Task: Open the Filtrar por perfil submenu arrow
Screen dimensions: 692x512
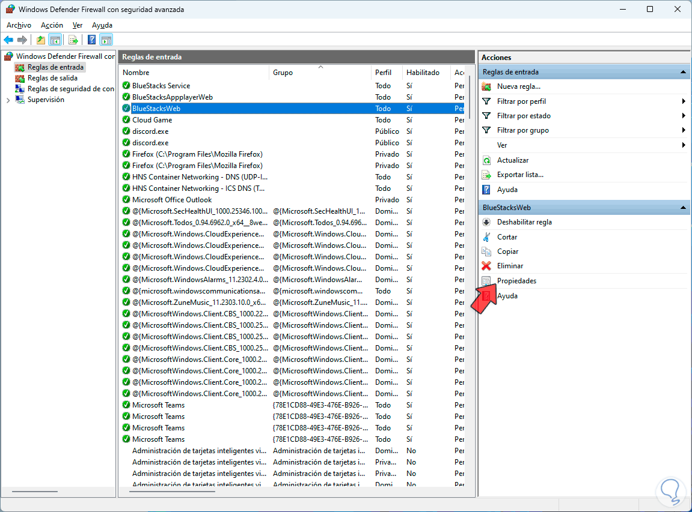Action: click(x=683, y=101)
